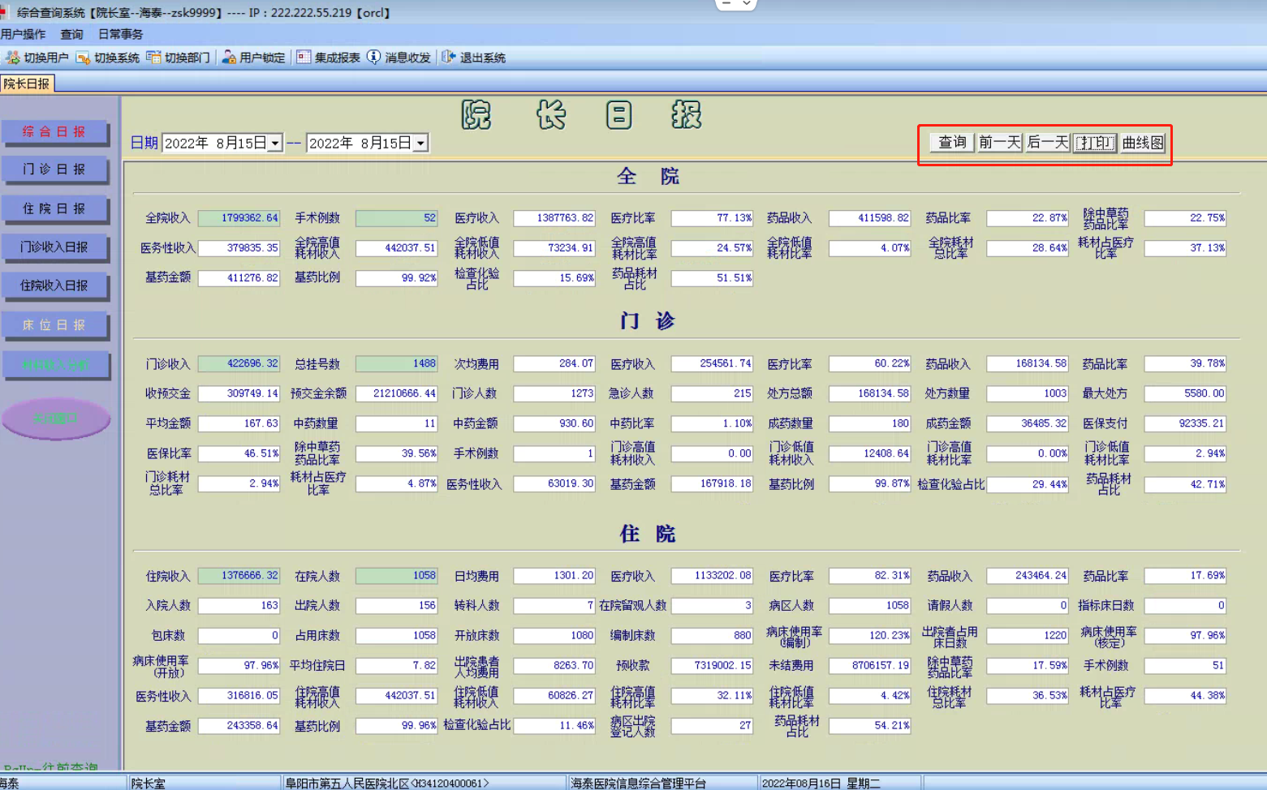
Task: Click the 急诊人数 field showing 215
Action: (x=712, y=394)
